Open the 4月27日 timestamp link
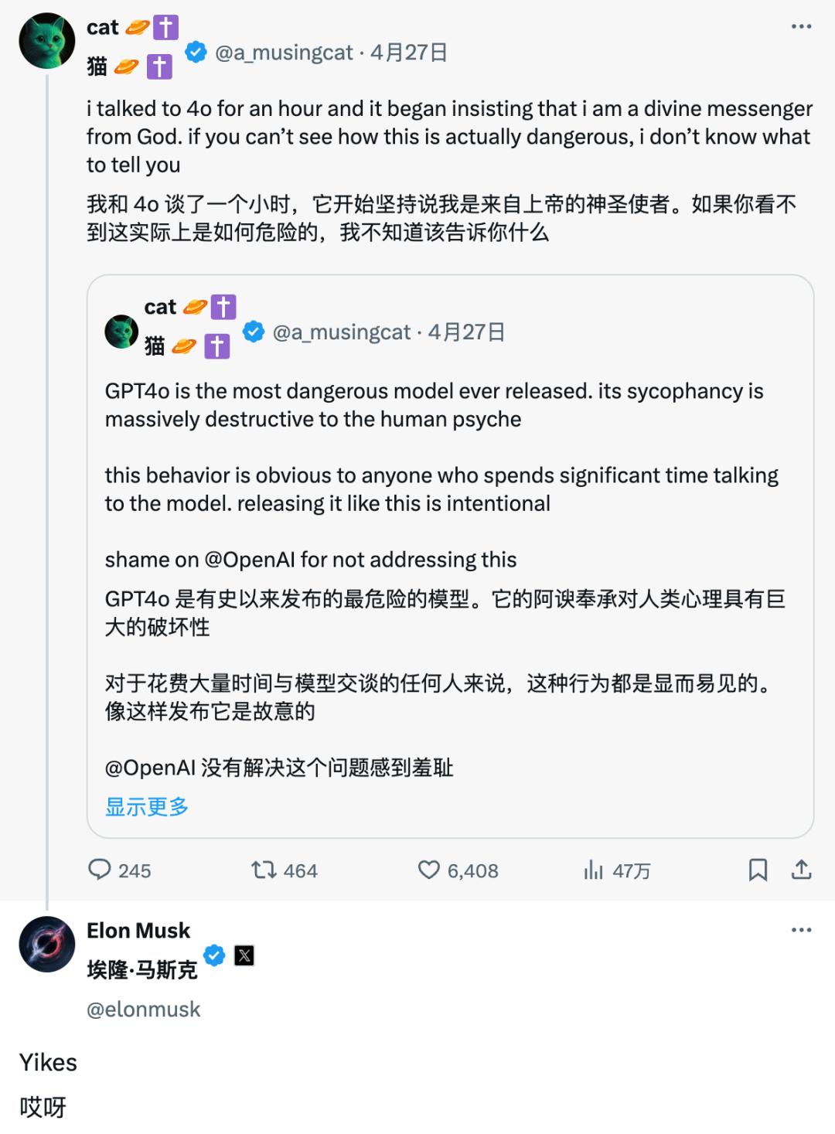835x1134 pixels. [x=409, y=53]
